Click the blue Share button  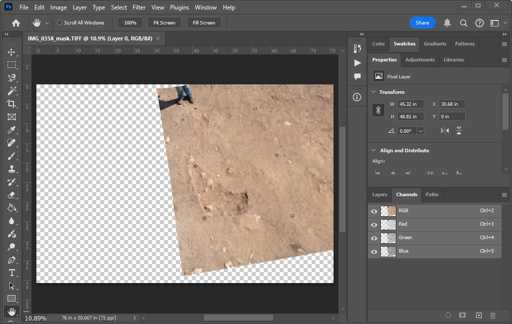point(422,22)
